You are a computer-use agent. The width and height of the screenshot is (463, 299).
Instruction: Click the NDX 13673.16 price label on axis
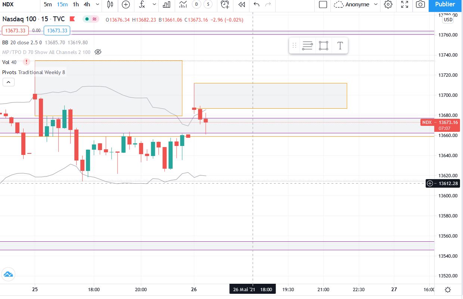pos(440,122)
